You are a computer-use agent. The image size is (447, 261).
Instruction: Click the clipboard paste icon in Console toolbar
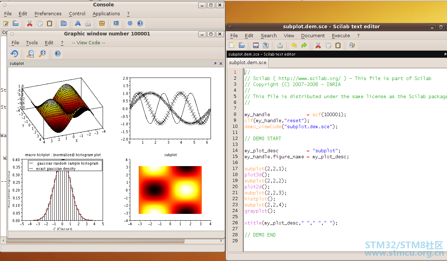[x=50, y=23]
